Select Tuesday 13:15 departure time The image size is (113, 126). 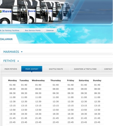pos(24,106)
